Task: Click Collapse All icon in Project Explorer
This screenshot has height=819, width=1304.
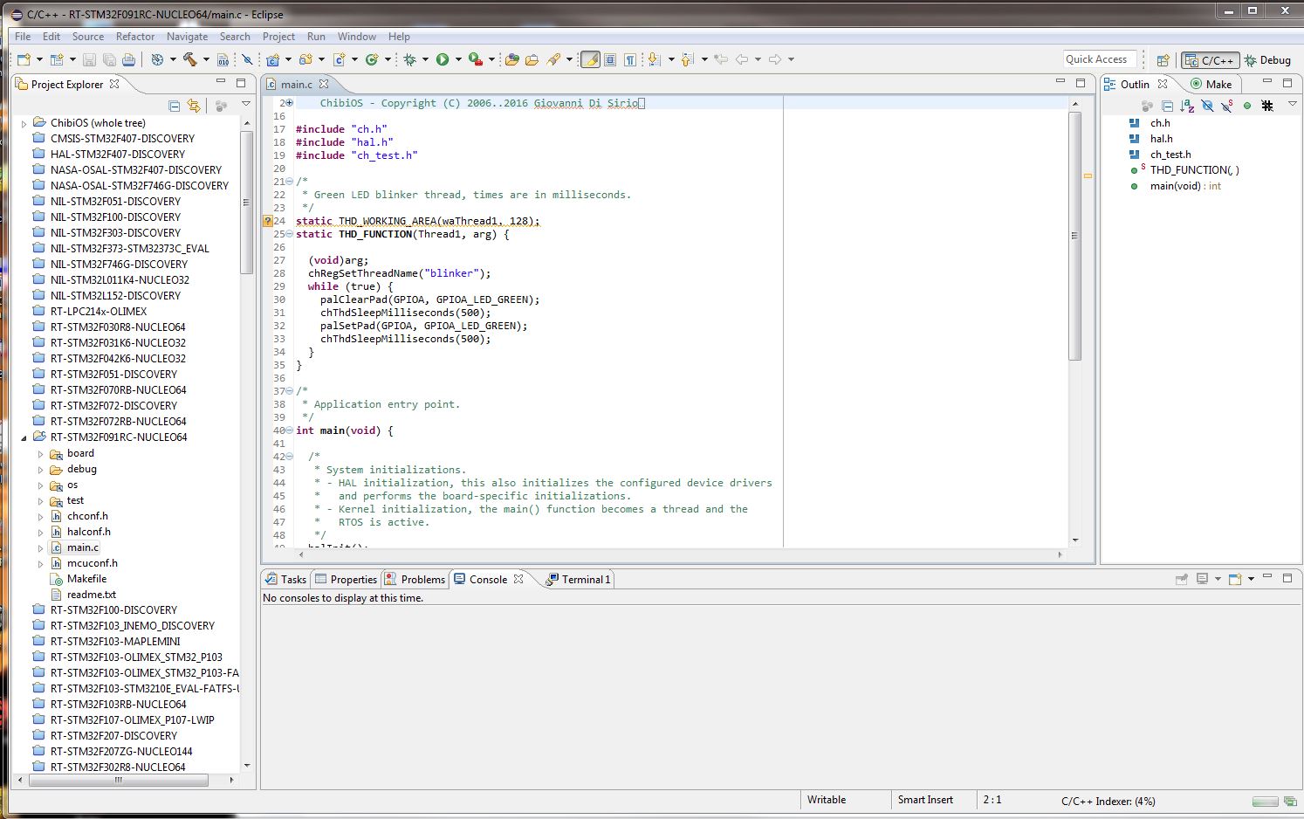Action: (174, 106)
